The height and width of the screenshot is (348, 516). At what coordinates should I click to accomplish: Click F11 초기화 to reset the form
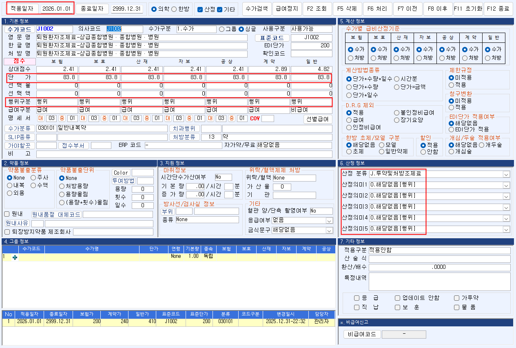(468, 9)
